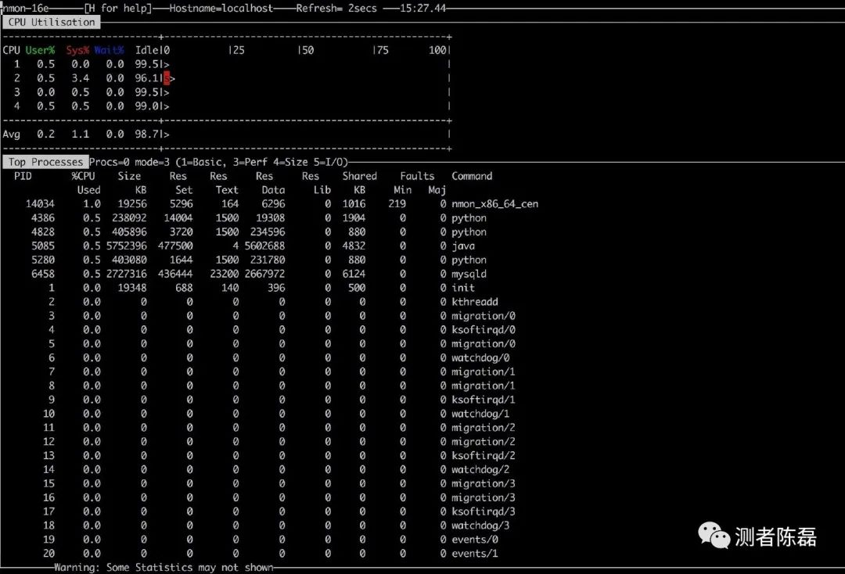Click the Command column header

pyautogui.click(x=472, y=176)
